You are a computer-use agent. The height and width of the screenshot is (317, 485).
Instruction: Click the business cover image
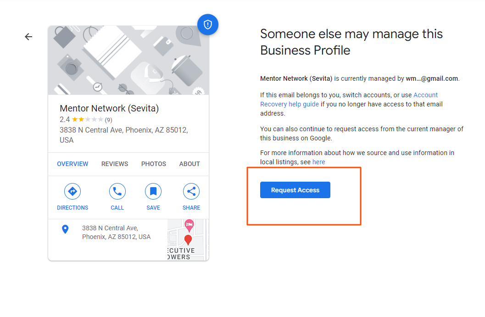[x=128, y=60]
